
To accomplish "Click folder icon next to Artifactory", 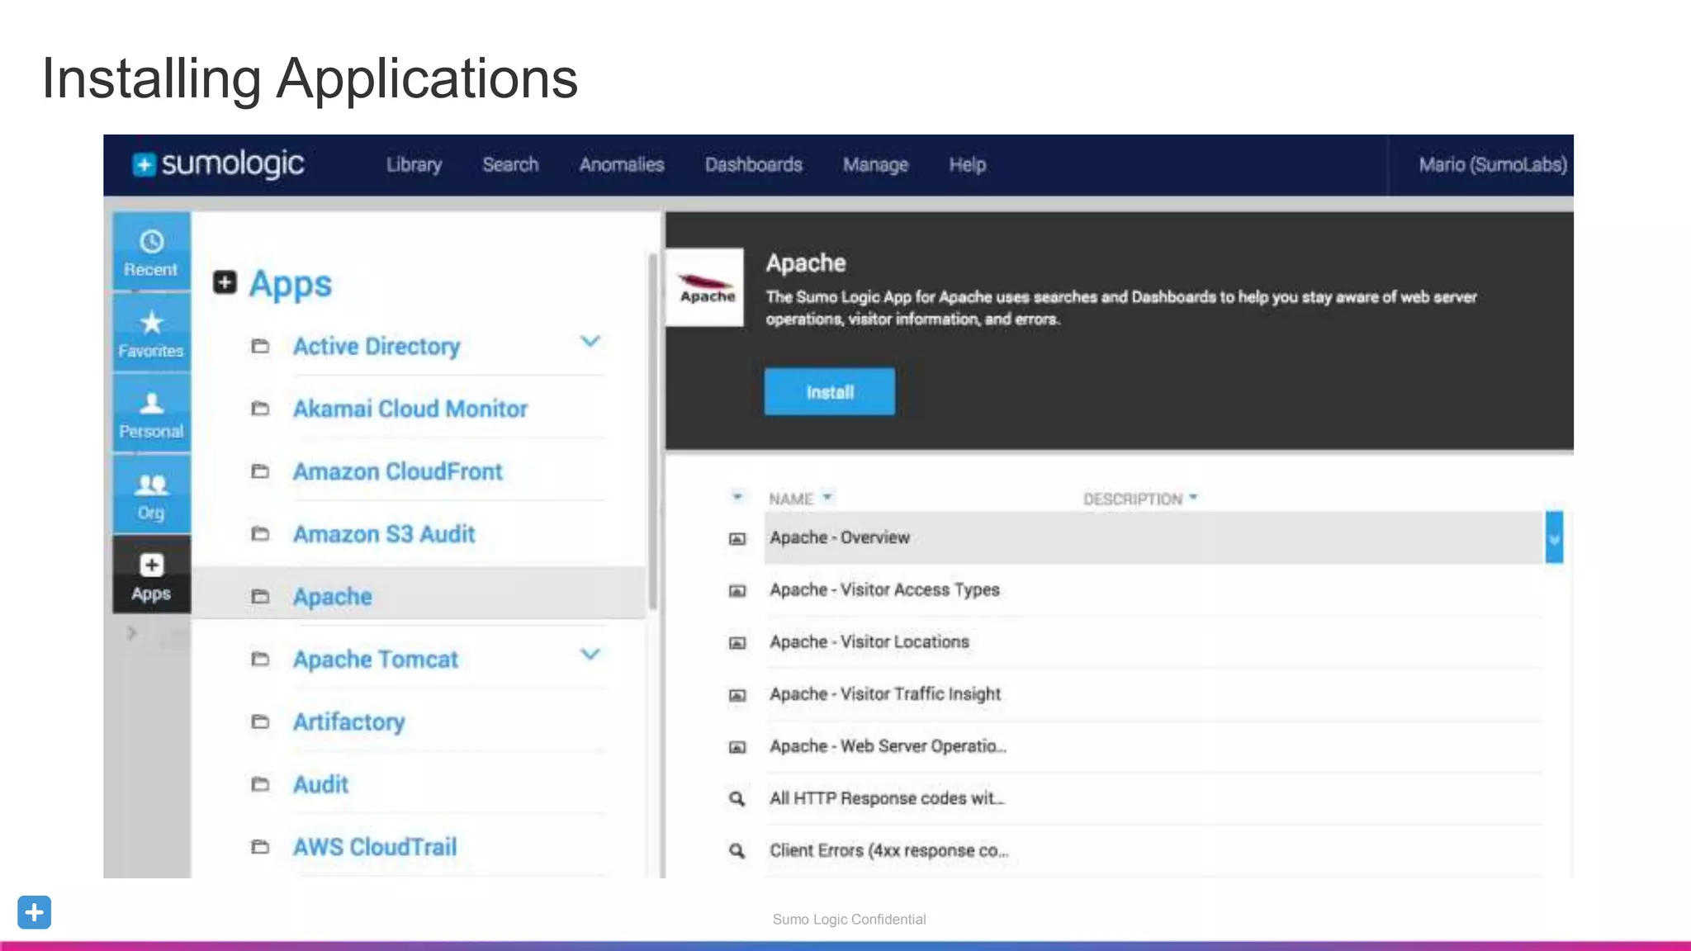I will 260,722.
